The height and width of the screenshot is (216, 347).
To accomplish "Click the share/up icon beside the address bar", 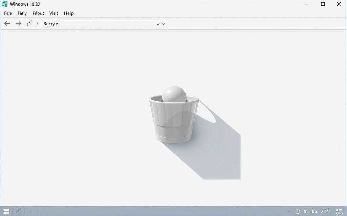I will [x=30, y=23].
